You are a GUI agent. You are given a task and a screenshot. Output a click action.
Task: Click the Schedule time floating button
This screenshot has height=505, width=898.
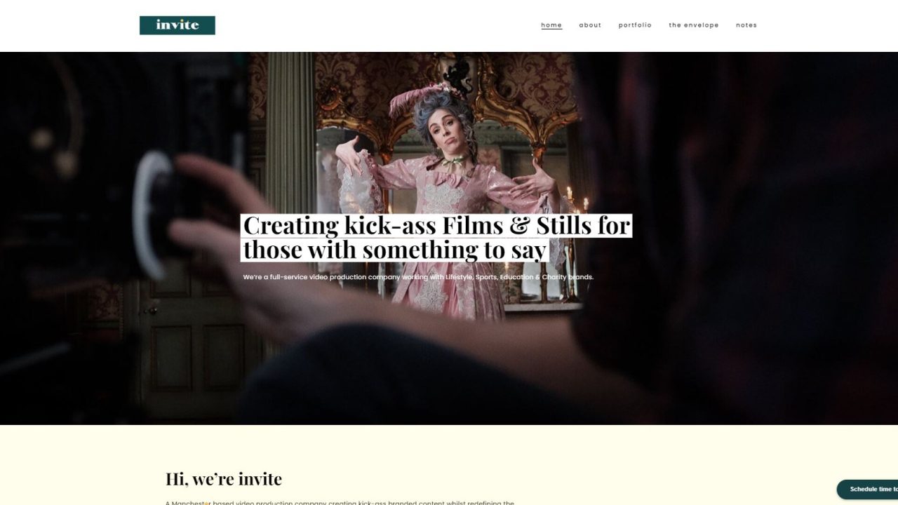(x=869, y=489)
